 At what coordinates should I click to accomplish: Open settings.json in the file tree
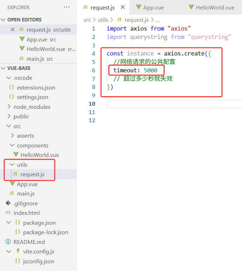[33, 97]
